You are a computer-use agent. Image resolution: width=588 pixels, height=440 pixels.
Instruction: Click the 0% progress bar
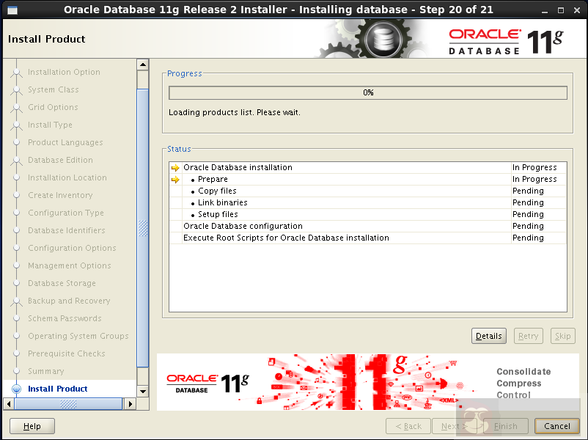pyautogui.click(x=367, y=92)
